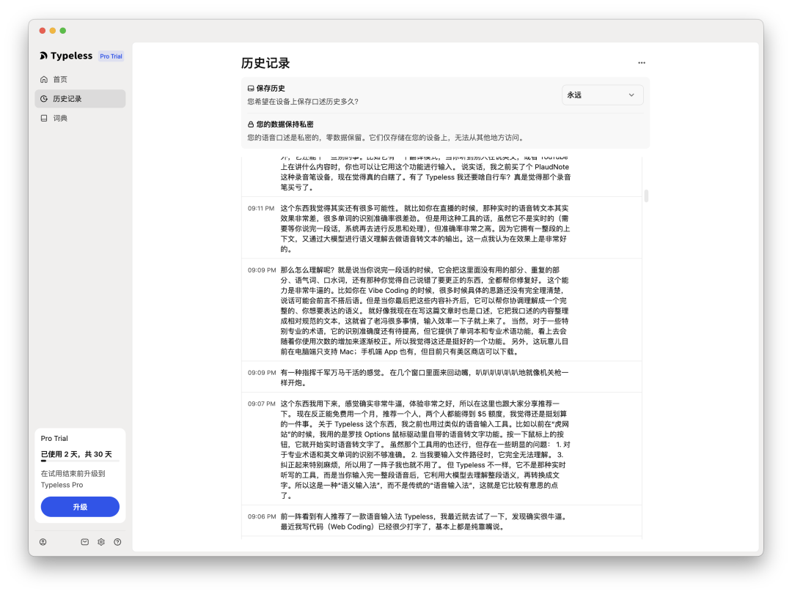Go to 首页 in the sidebar

81,79
